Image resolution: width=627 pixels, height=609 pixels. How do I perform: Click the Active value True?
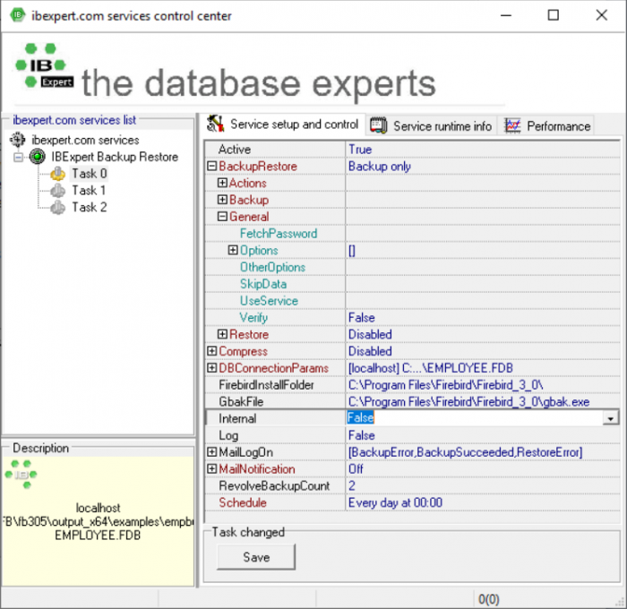point(360,150)
